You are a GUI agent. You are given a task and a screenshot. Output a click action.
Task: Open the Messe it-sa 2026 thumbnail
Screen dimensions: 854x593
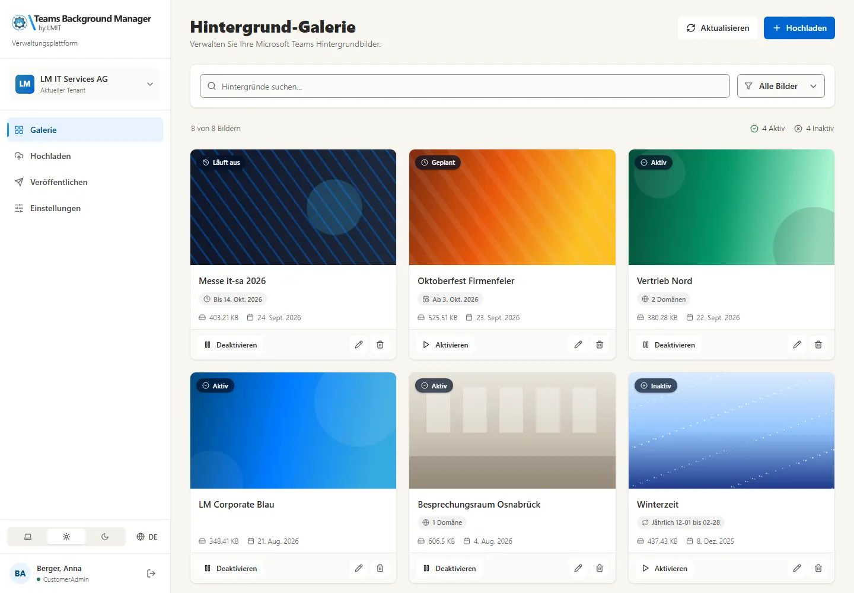293,208
